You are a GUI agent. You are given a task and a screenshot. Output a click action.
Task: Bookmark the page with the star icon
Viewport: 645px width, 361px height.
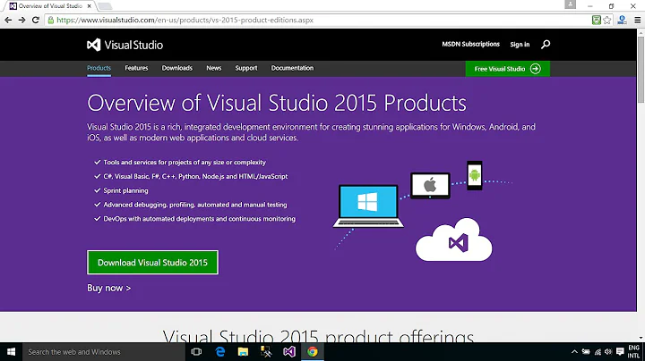[607, 20]
